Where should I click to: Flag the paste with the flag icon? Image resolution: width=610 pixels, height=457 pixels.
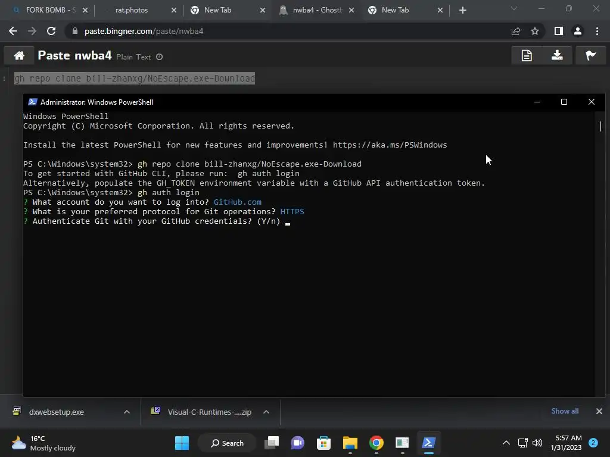[x=590, y=55]
